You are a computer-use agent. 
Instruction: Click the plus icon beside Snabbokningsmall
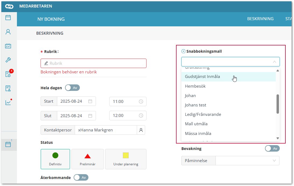(183, 51)
